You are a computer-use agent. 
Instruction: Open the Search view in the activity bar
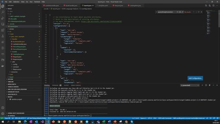(x=3, y=12)
